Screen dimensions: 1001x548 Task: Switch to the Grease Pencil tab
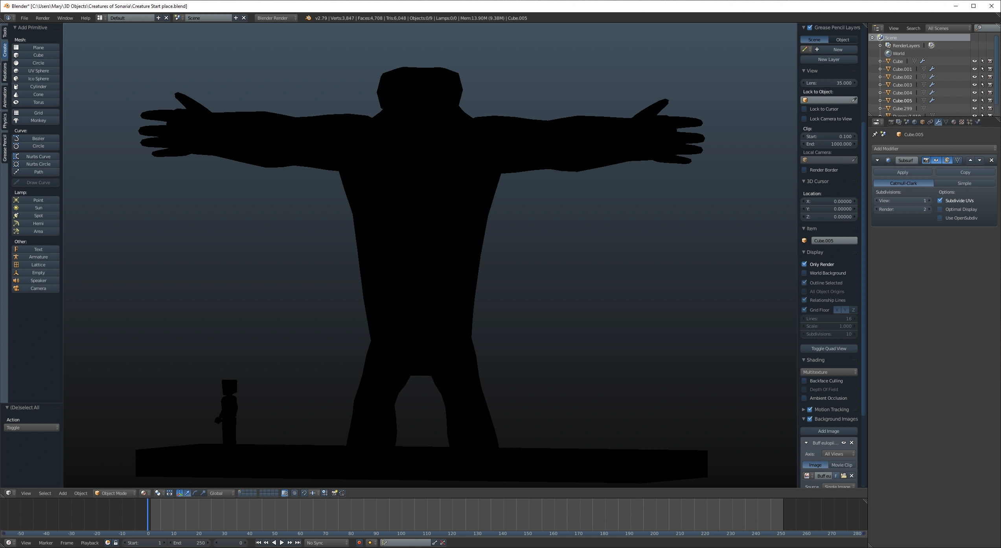coord(5,148)
